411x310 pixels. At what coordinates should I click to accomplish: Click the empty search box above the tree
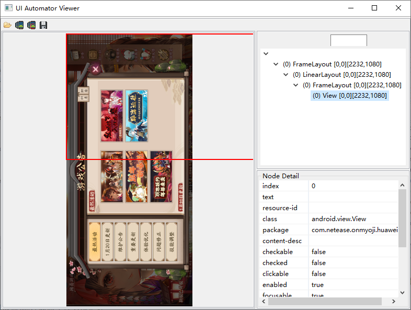coord(349,40)
